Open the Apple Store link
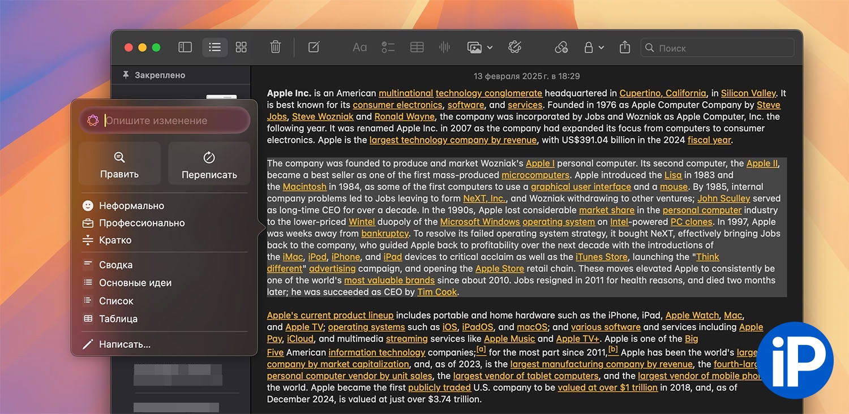This screenshot has width=849, height=414. click(x=500, y=269)
